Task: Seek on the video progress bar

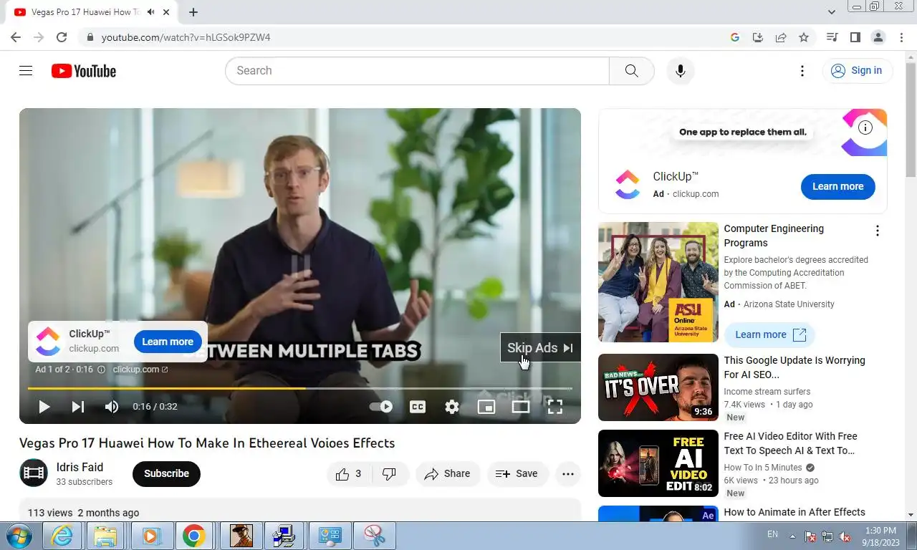Action: (300, 388)
